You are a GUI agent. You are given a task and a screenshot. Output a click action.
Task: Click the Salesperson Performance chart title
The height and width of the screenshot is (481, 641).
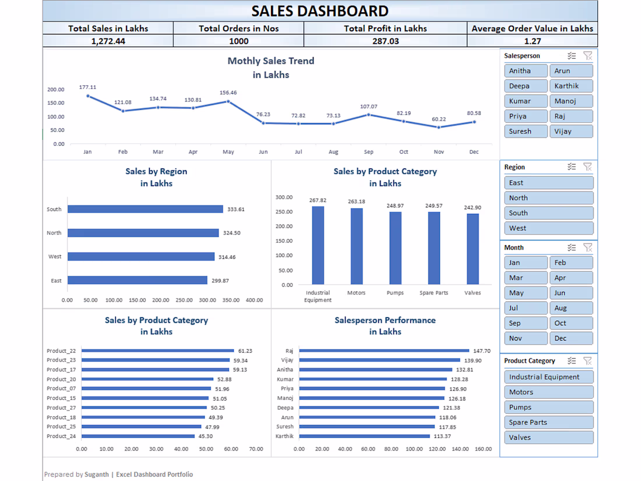coord(385,325)
